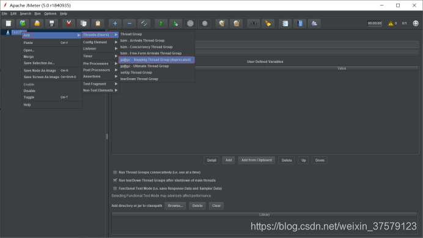Screen dimensions: 423x238
Task: Click the Collapse All minus icon
Action: tap(130, 23)
